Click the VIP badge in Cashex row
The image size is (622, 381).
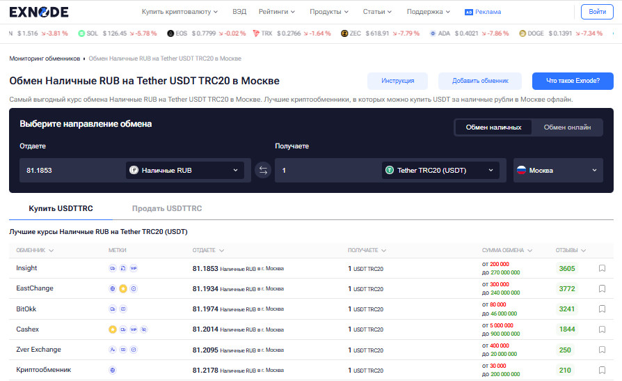click(134, 329)
